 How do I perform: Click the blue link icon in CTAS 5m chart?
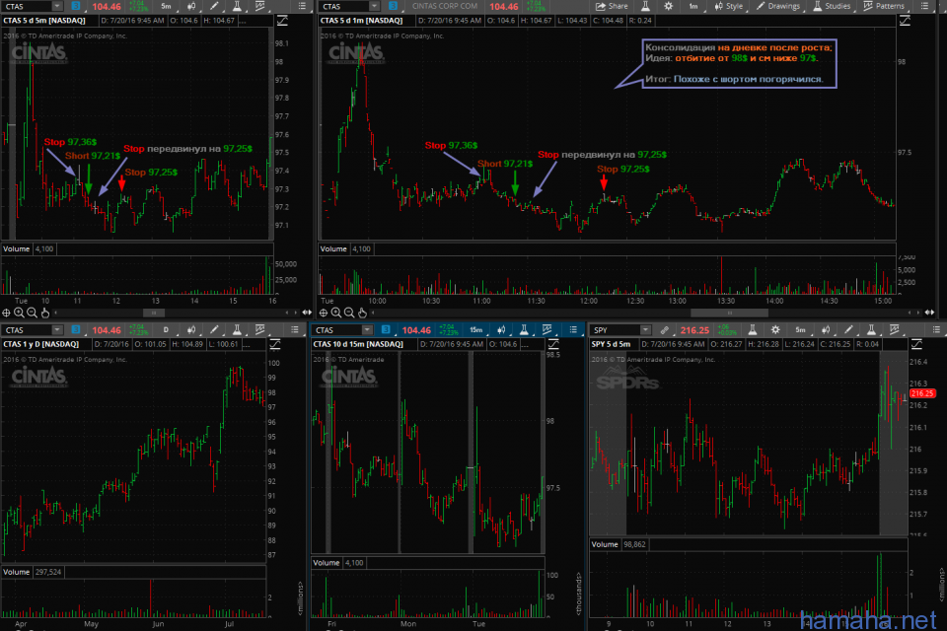click(x=76, y=7)
